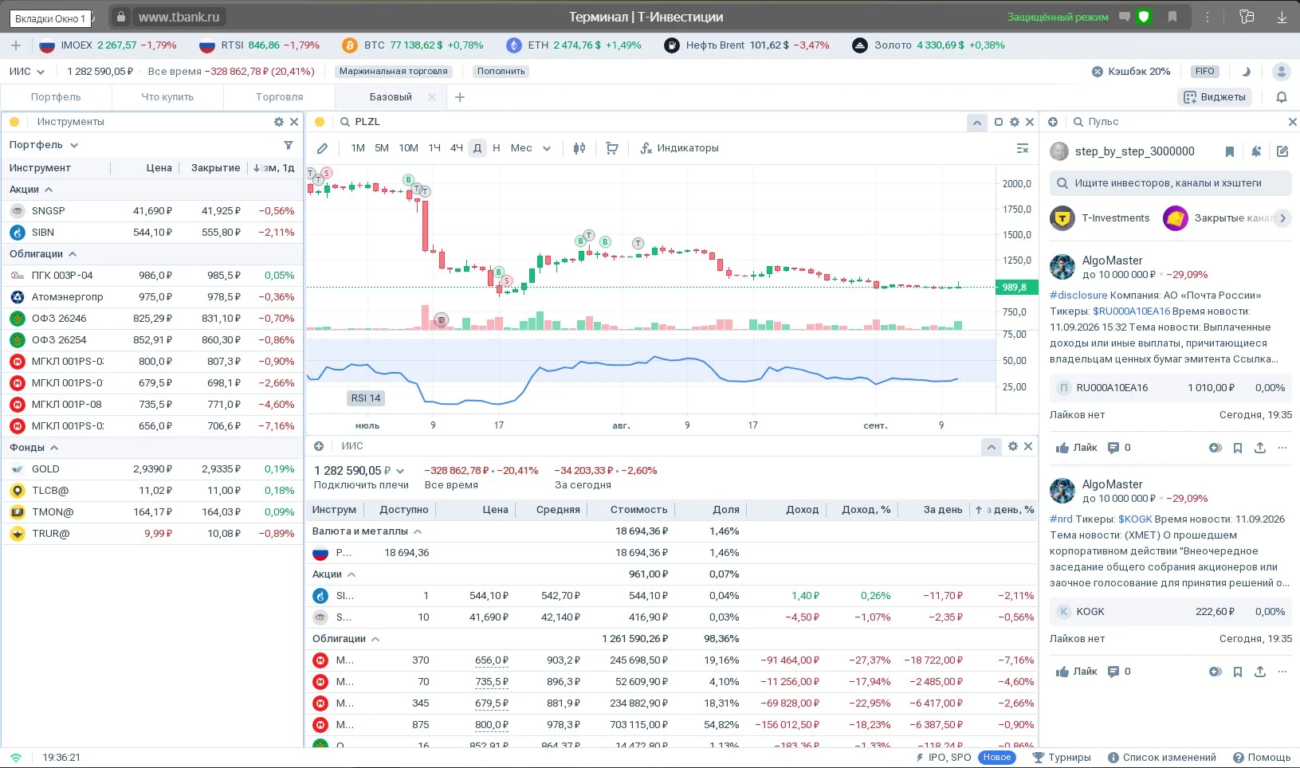
Task: Open the Вкладки Окно 1 browser tab list
Action: [50, 18]
